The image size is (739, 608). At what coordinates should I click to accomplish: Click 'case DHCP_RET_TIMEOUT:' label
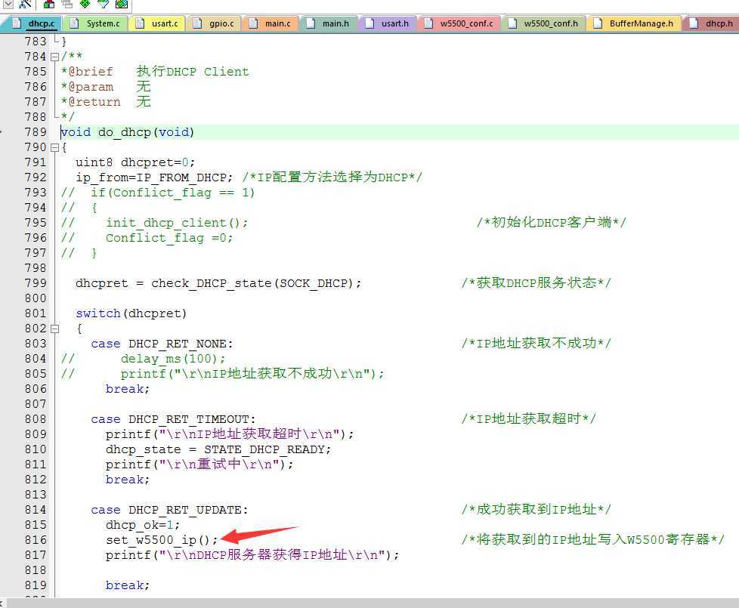[173, 419]
